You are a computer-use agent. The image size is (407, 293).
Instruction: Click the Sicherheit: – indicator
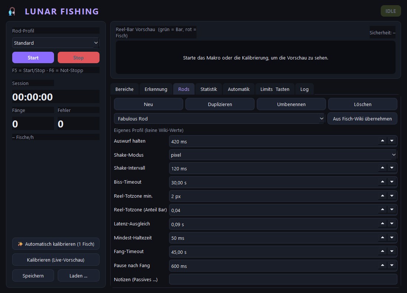coord(382,33)
